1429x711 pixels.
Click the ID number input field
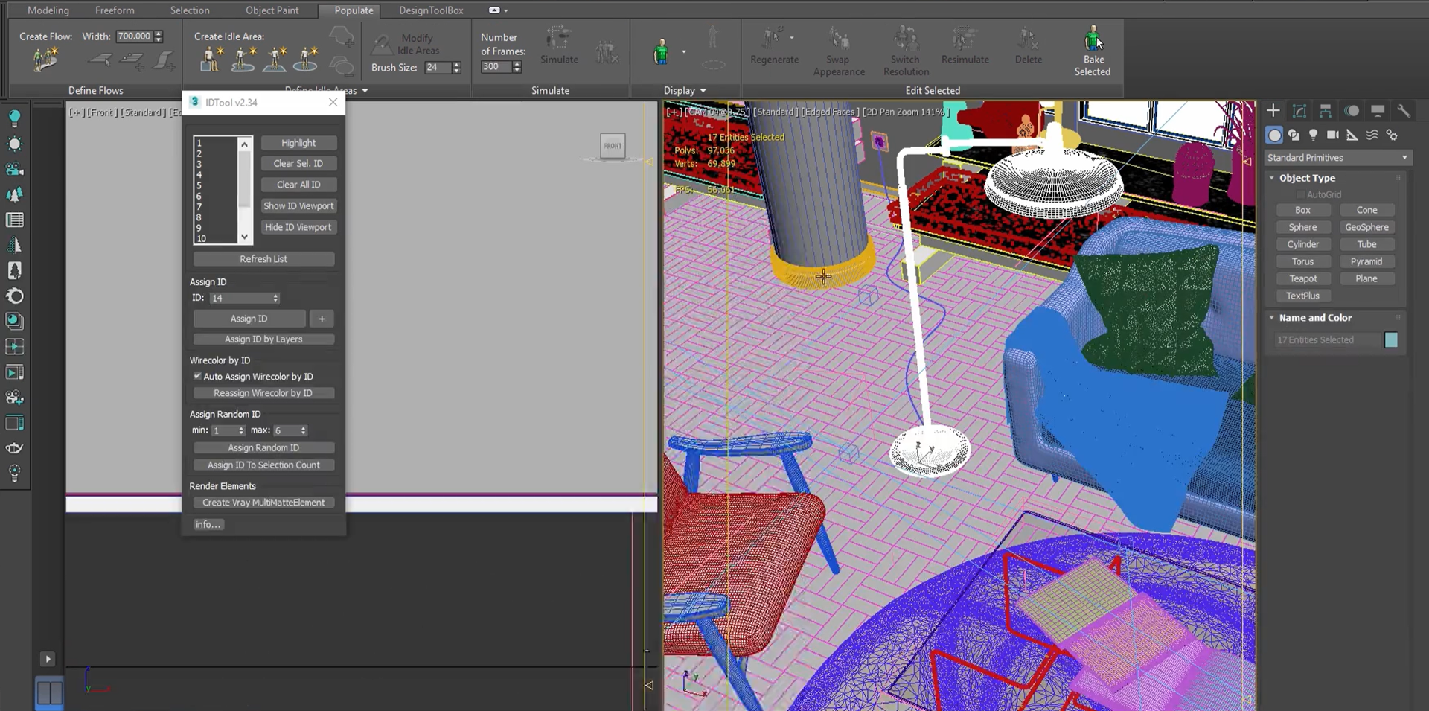tap(240, 299)
